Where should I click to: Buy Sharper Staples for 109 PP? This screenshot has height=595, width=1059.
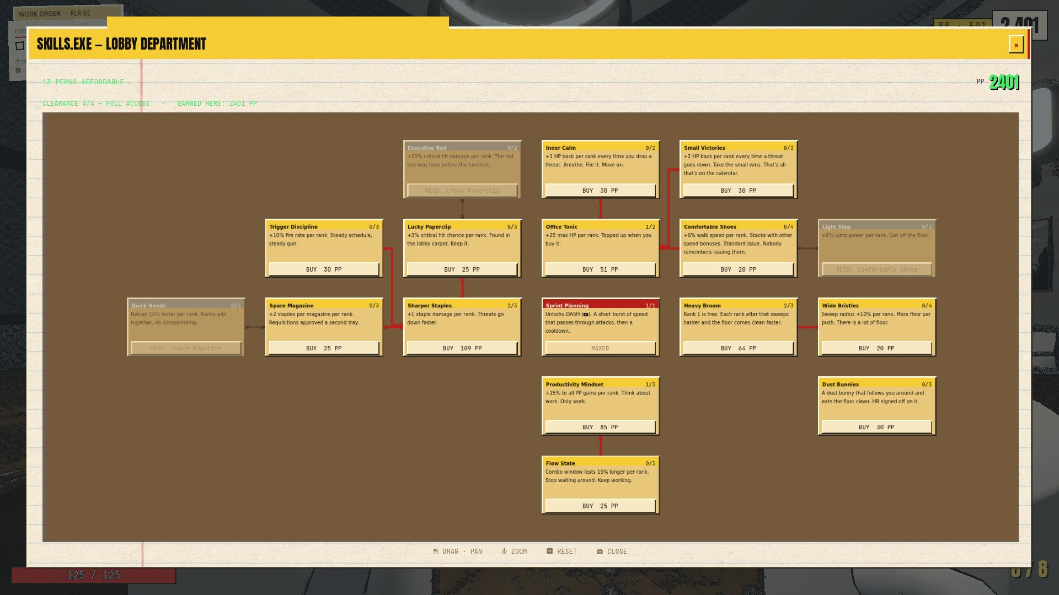462,348
